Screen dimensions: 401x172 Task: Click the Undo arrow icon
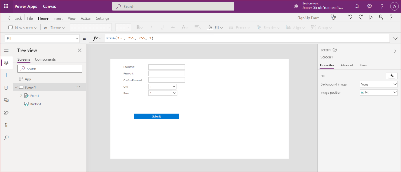pyautogui.click(x=350, y=18)
